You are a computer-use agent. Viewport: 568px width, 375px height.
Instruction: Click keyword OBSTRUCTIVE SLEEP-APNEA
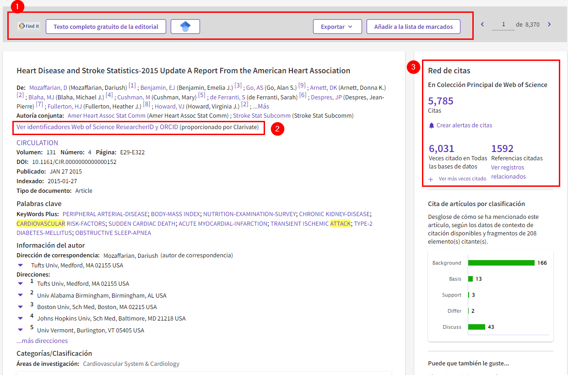click(x=113, y=233)
